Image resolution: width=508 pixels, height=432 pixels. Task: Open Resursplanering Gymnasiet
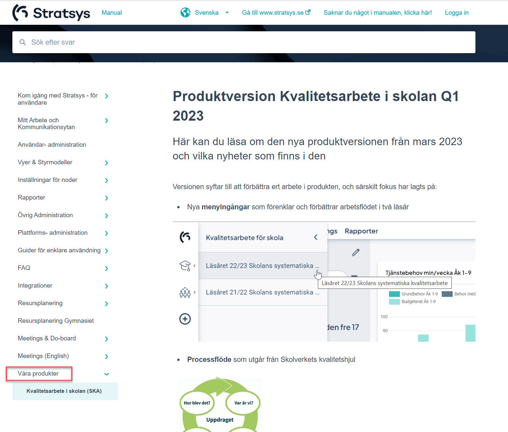56,320
